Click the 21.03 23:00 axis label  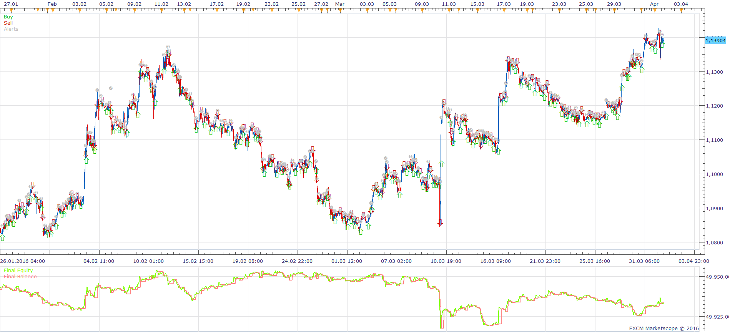coord(545,261)
